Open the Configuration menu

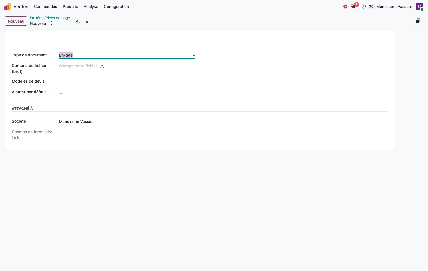[116, 7]
